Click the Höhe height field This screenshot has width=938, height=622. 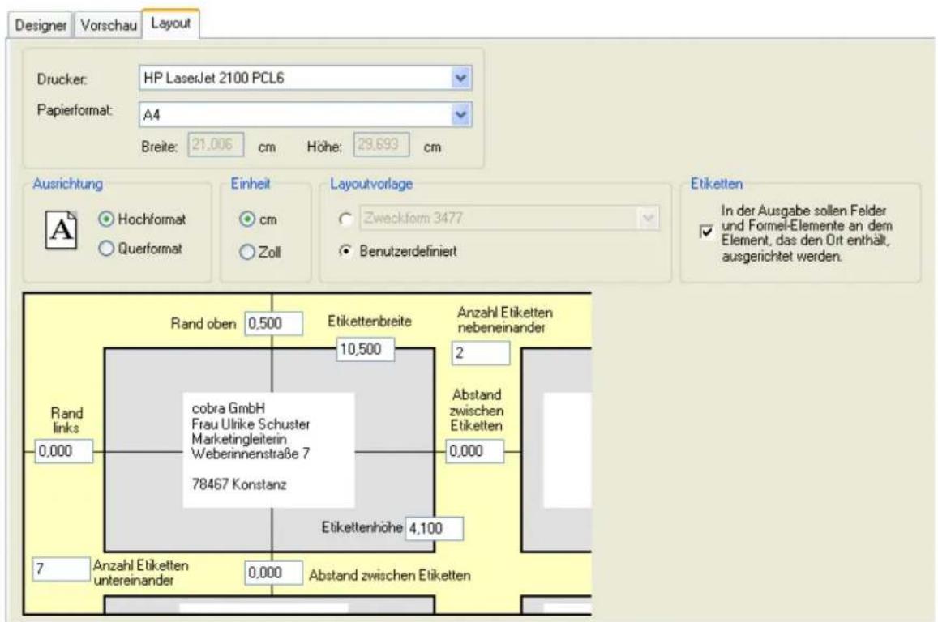pyautogui.click(x=381, y=145)
